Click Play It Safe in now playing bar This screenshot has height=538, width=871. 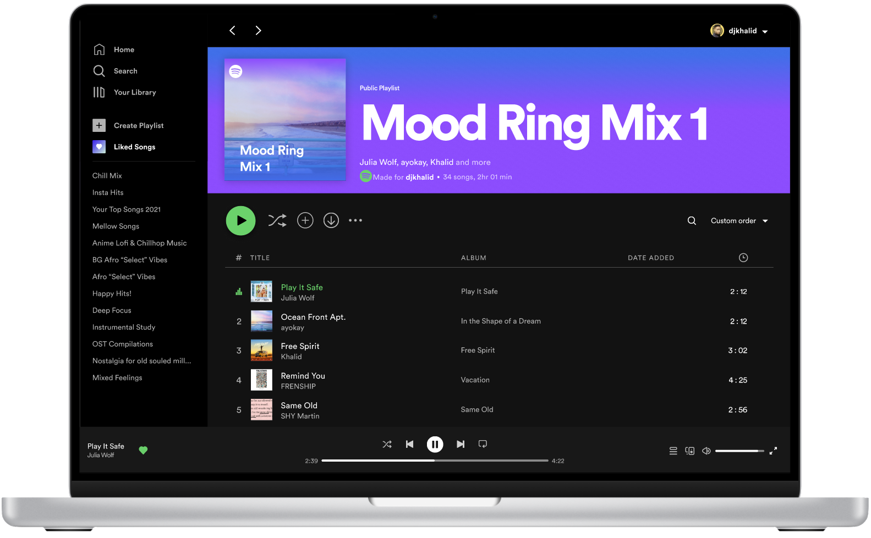pos(106,446)
